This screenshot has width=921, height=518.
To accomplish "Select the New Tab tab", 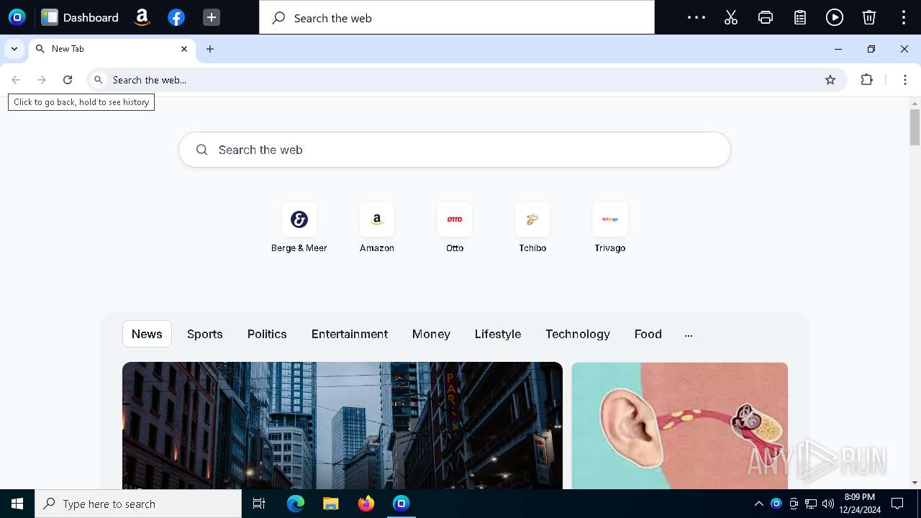I will pyautogui.click(x=112, y=49).
